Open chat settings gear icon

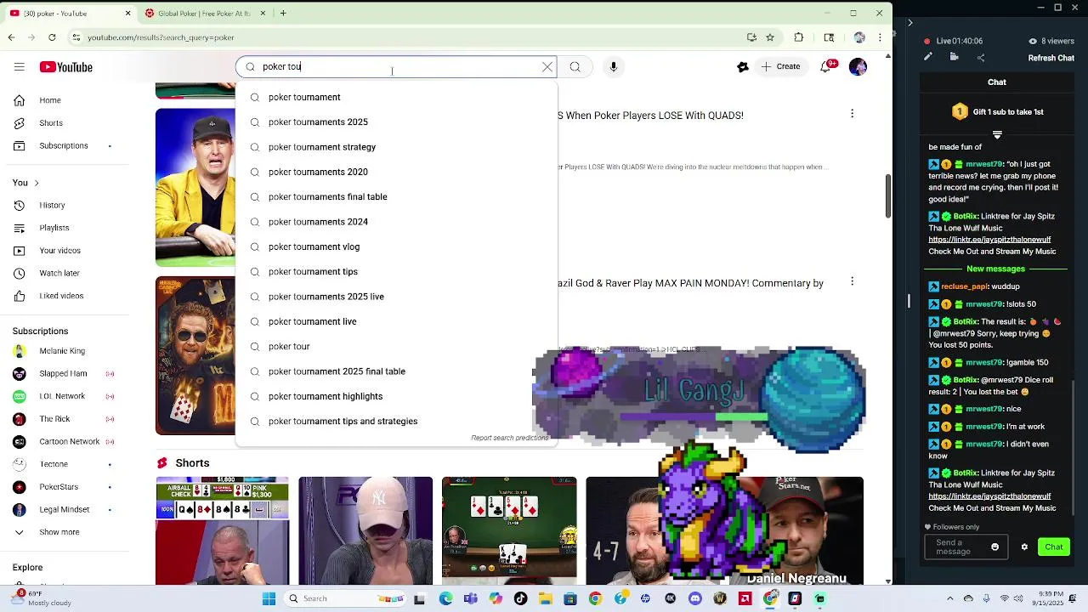point(1024,547)
